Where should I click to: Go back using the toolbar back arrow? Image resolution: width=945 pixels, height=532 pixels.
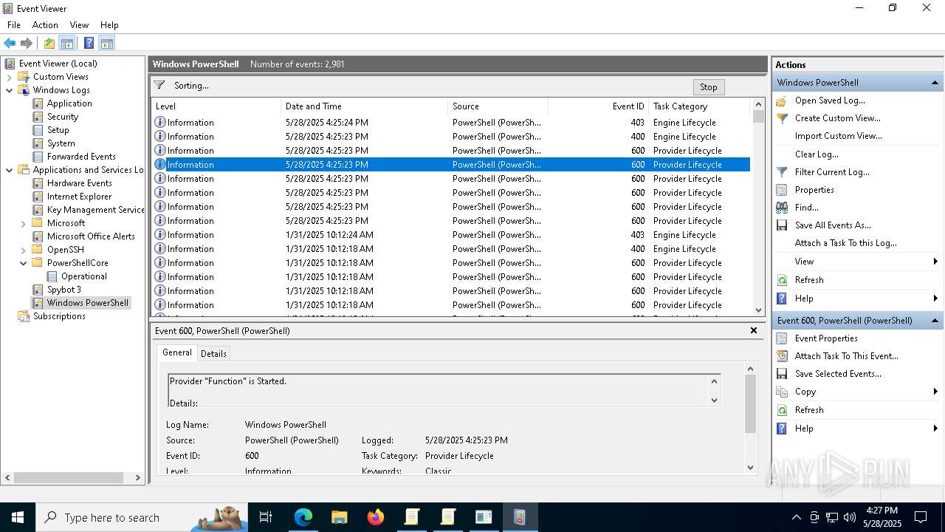[x=10, y=43]
